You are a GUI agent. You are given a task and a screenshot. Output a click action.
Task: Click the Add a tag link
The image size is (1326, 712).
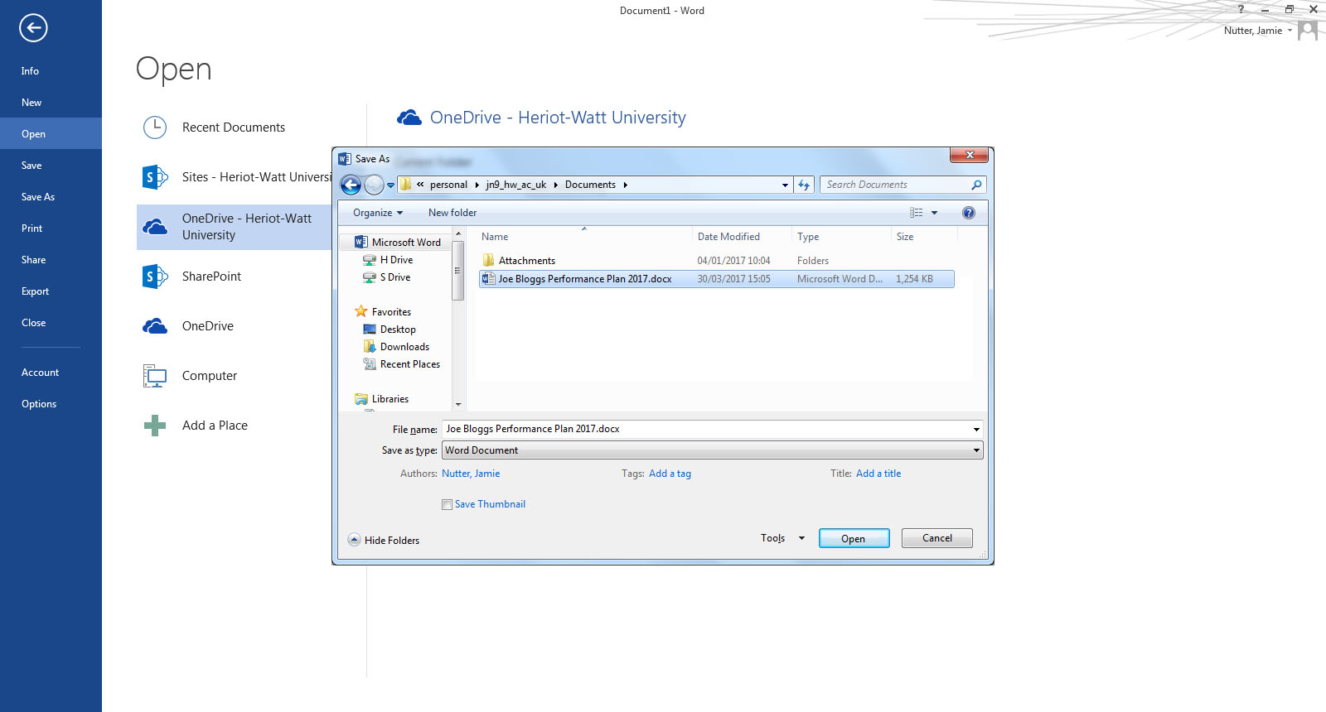pyautogui.click(x=670, y=474)
